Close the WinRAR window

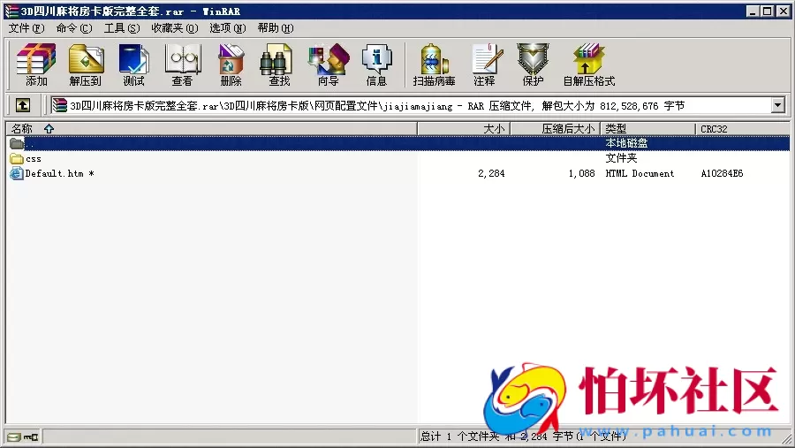coord(784,11)
